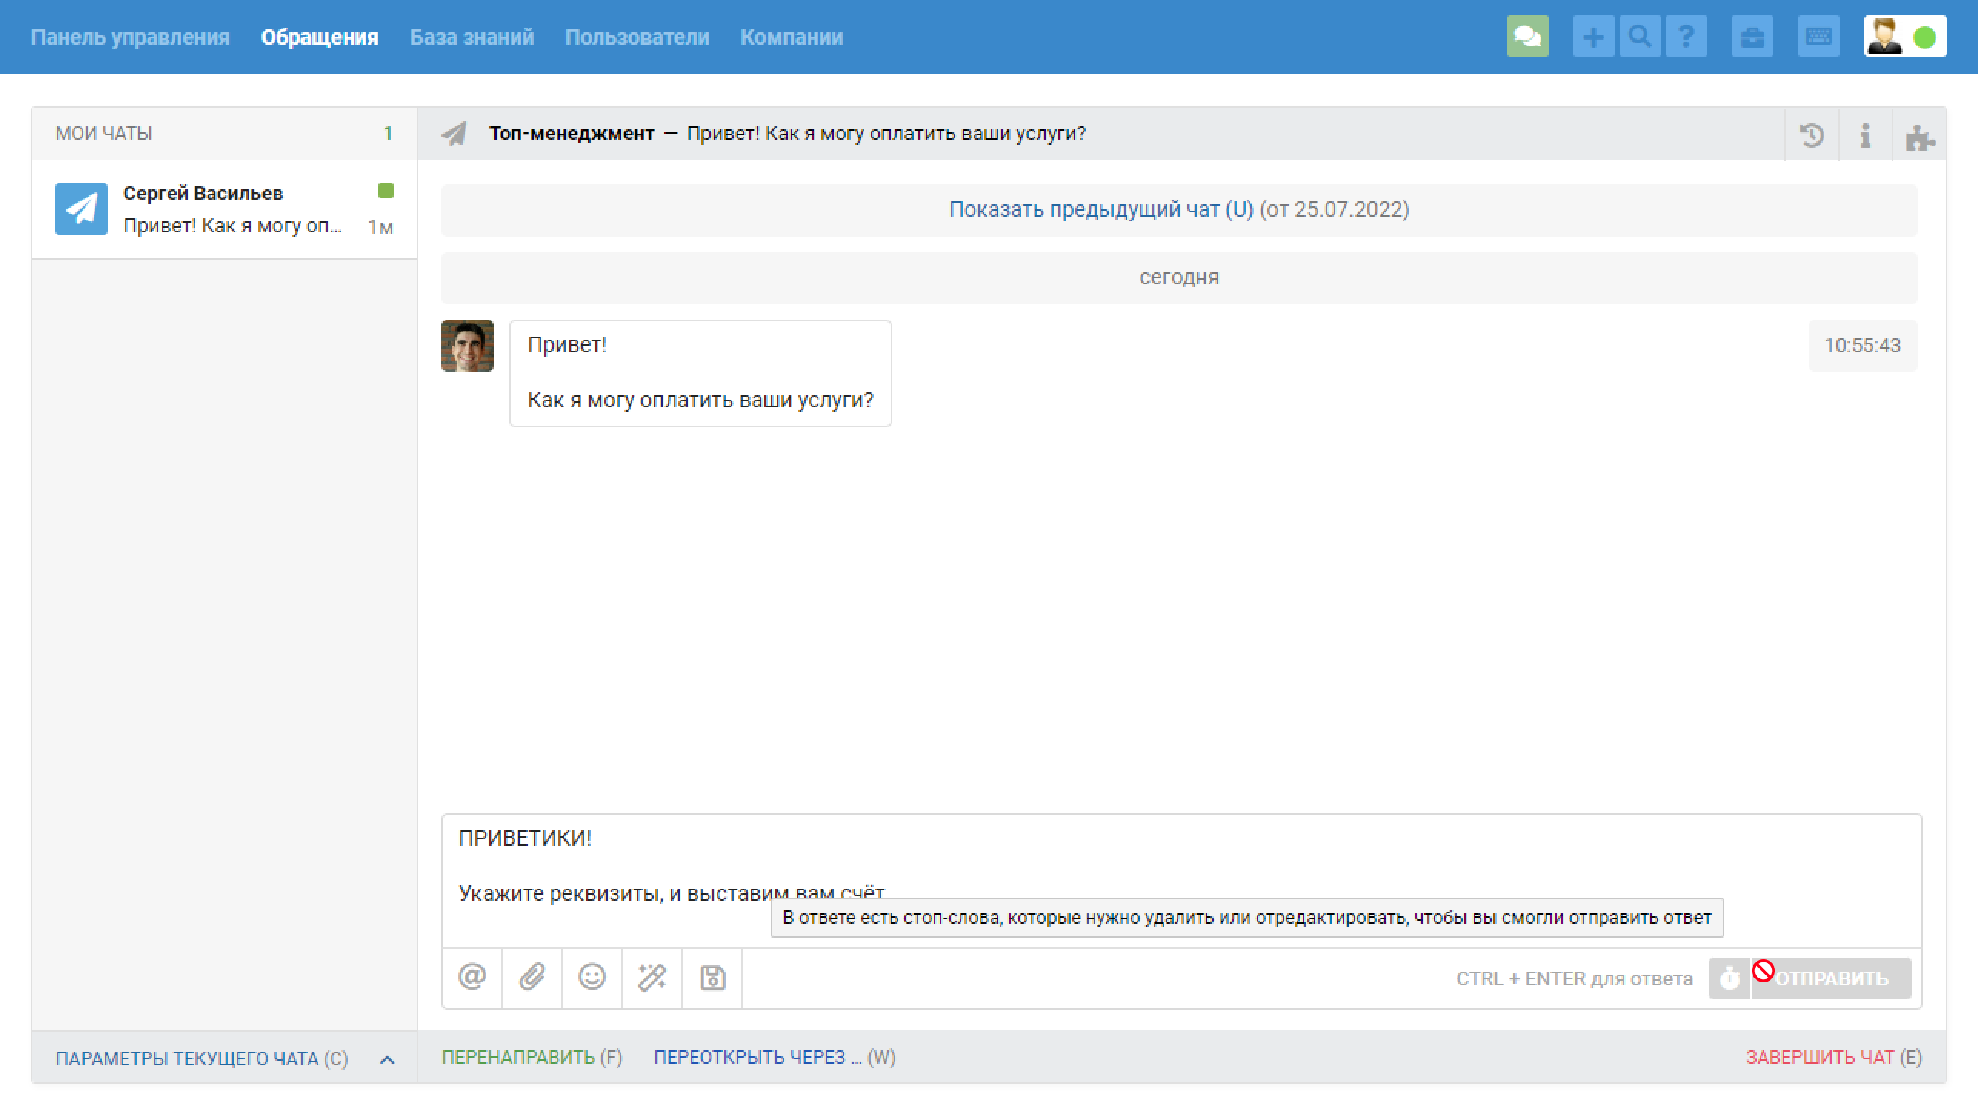Click МОИ ЧАТЫ header

(104, 134)
